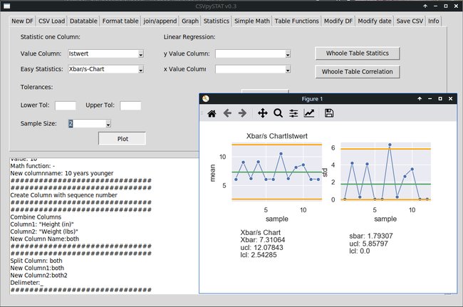Click the Lower Tol input field

point(66,105)
